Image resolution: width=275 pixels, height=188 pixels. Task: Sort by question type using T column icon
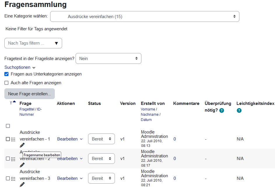pos(11,103)
